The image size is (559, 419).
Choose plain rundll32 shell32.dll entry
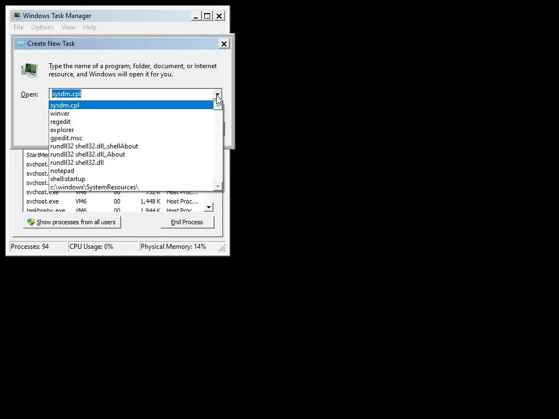click(x=131, y=163)
